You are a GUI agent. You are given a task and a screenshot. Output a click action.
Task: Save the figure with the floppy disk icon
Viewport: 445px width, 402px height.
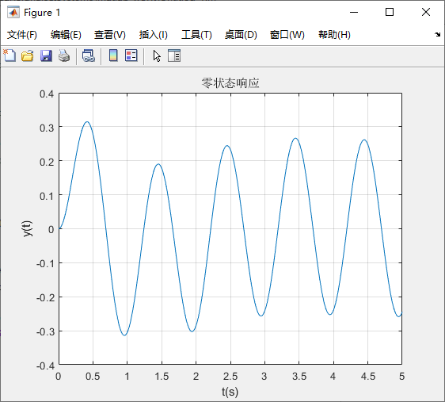46,56
